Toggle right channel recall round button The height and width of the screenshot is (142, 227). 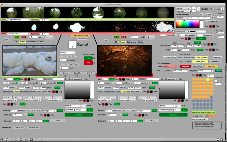click(179, 106)
